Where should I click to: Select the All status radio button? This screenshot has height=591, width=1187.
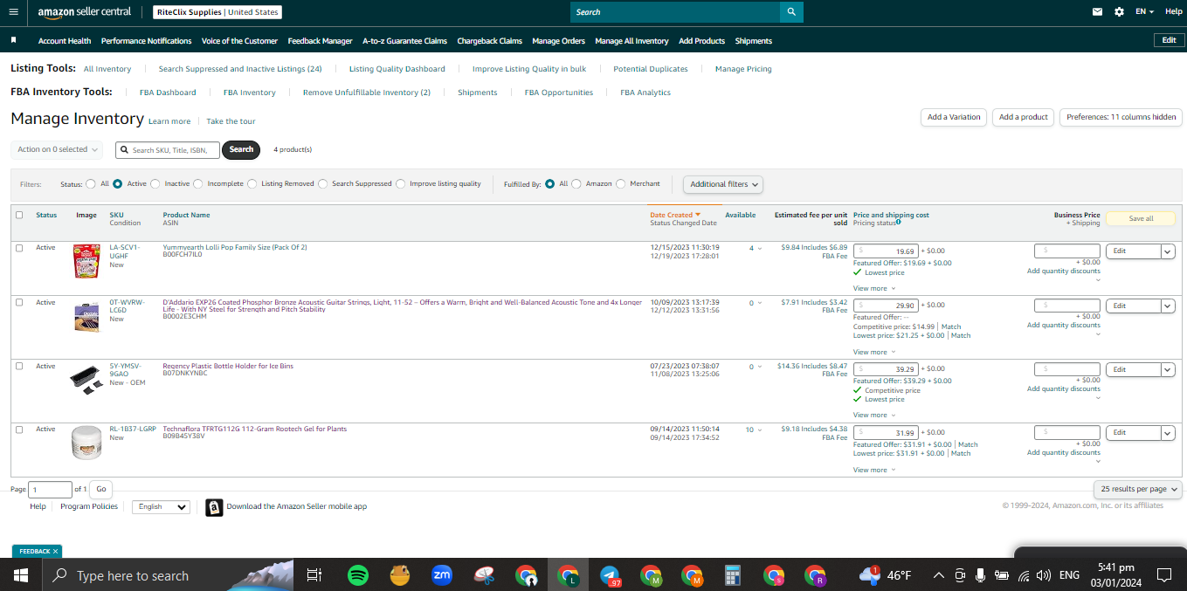click(x=91, y=184)
